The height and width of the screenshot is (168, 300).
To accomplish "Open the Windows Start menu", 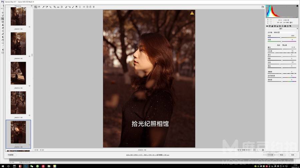I will point(3,166).
